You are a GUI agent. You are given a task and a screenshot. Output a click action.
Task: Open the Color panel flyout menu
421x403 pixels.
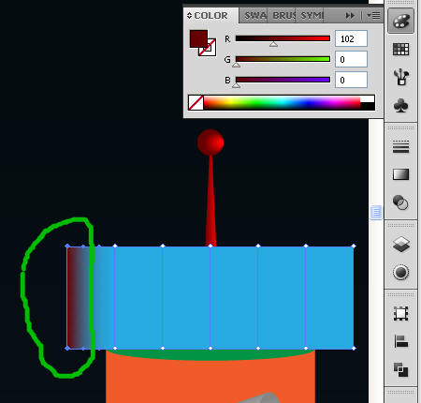click(x=373, y=15)
